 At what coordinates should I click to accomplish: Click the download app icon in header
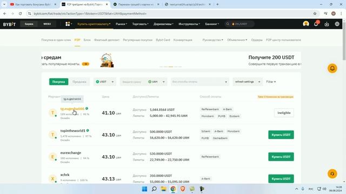click(x=327, y=24)
